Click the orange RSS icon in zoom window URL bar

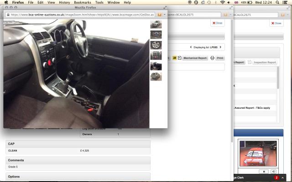point(160,15)
